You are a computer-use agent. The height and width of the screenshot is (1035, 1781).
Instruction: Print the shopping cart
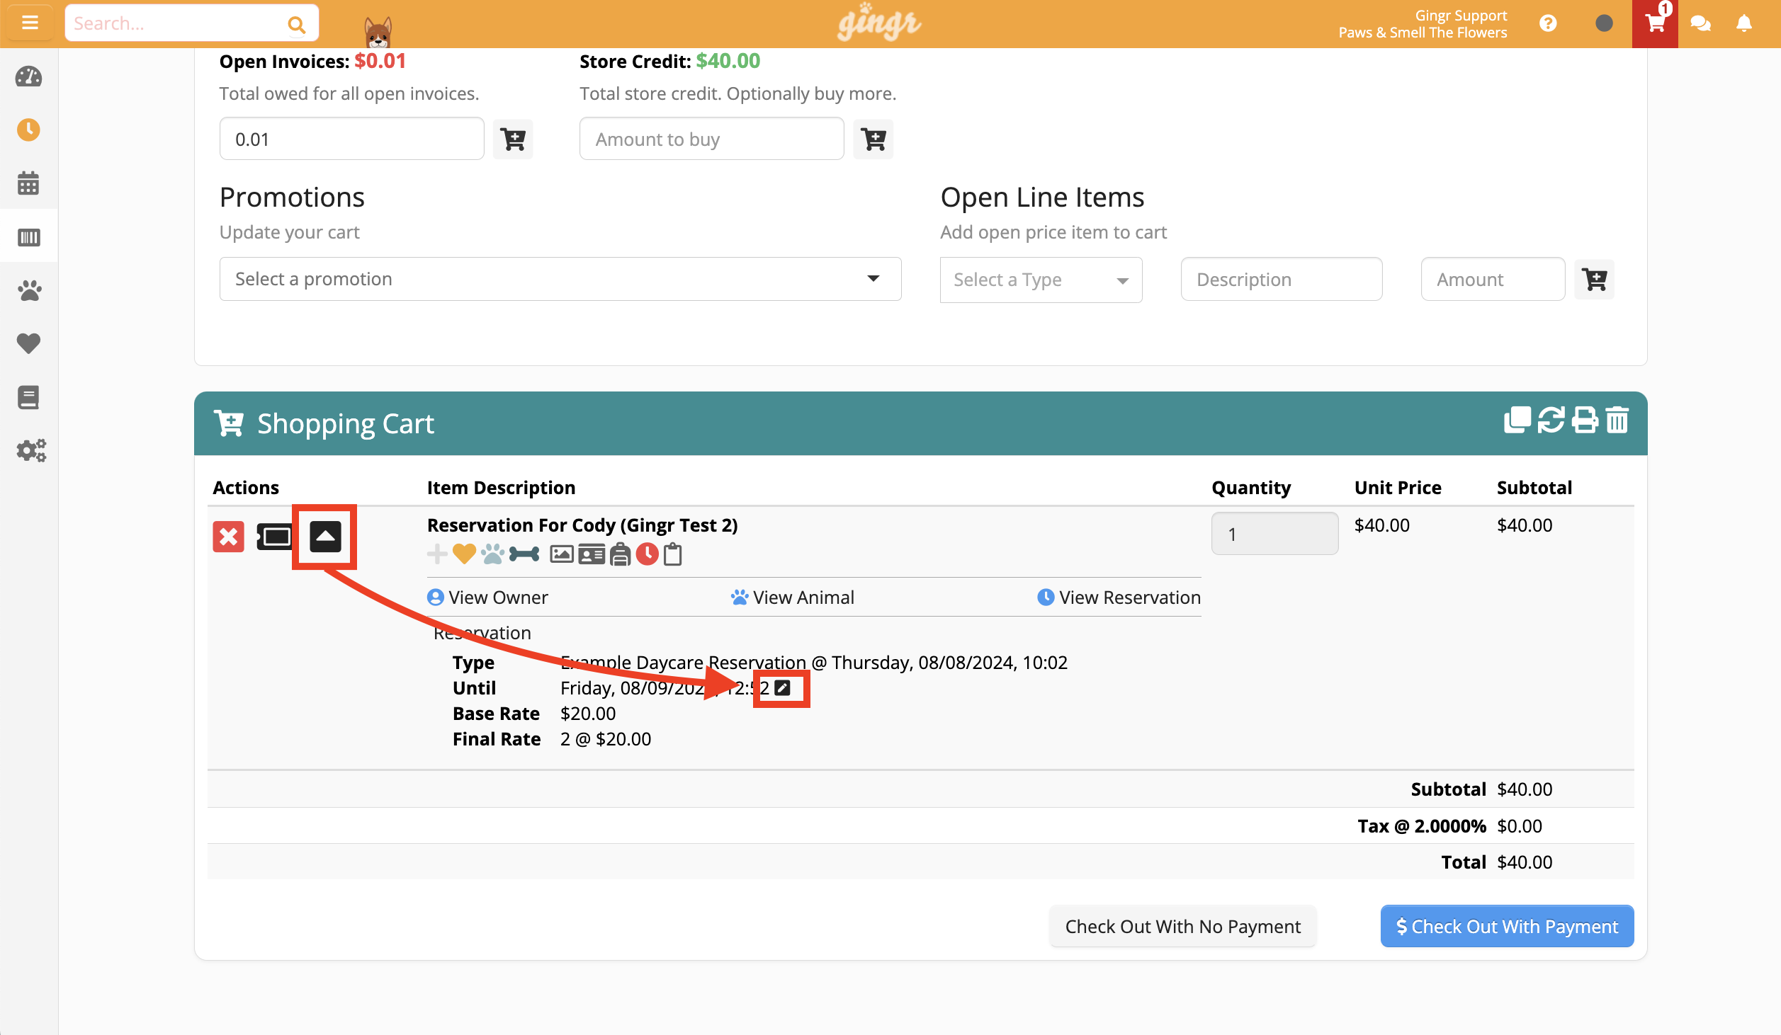1585,421
